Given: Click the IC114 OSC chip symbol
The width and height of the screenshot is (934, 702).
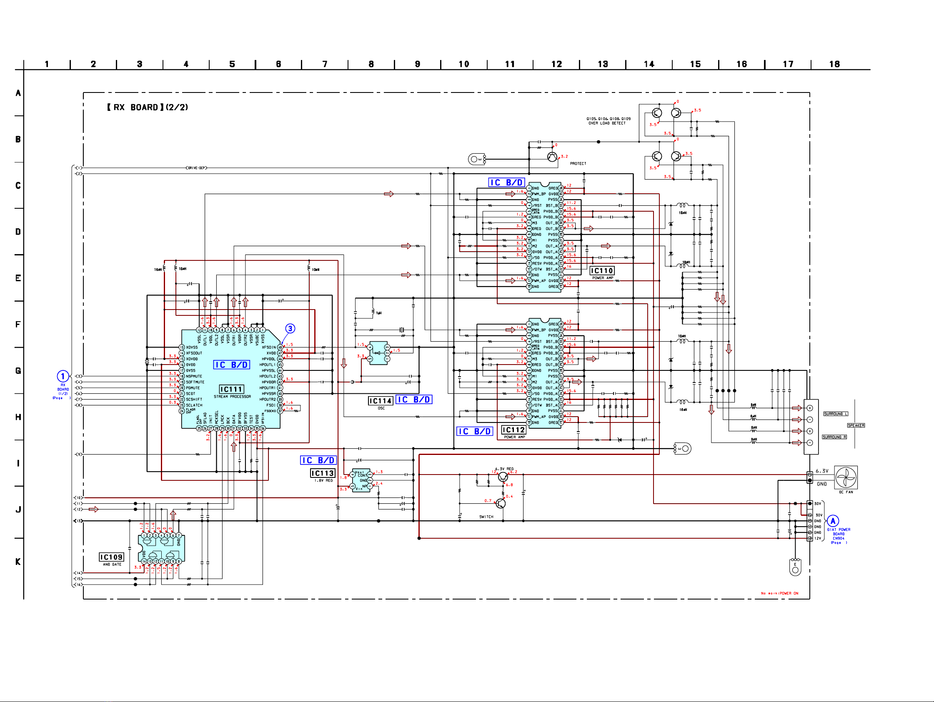Looking at the screenshot, I should (378, 353).
